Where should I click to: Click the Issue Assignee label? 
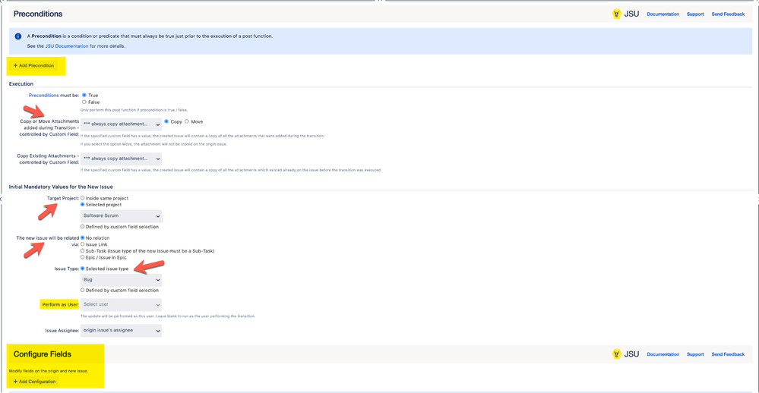[x=62, y=331]
